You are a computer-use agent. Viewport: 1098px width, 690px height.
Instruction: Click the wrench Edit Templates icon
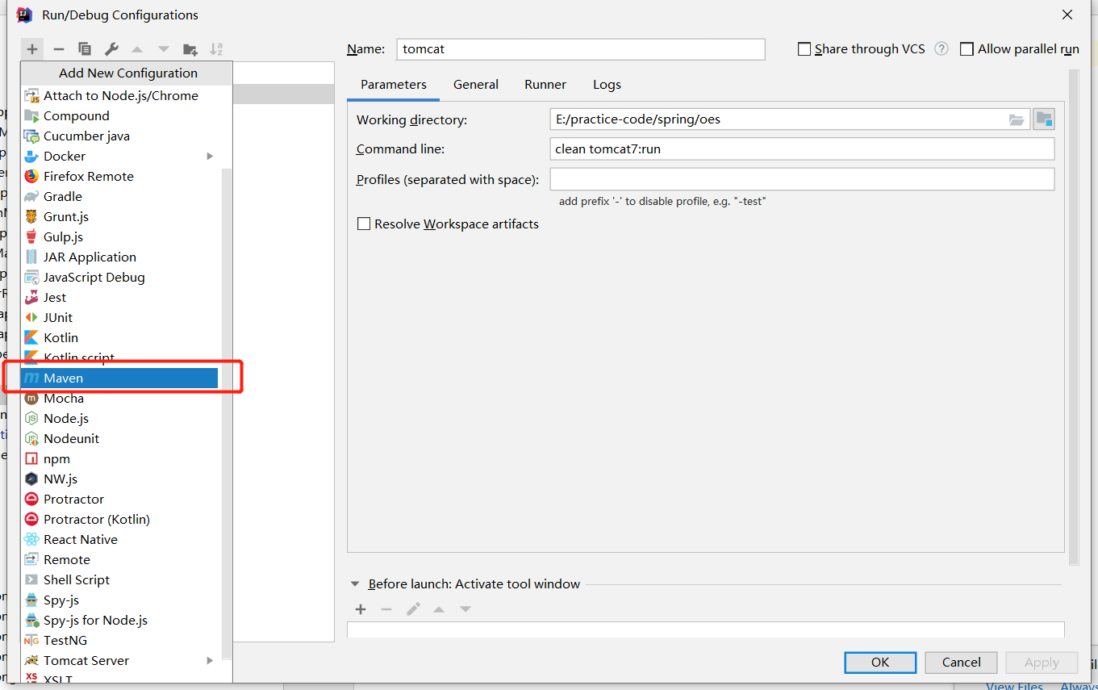(x=112, y=49)
